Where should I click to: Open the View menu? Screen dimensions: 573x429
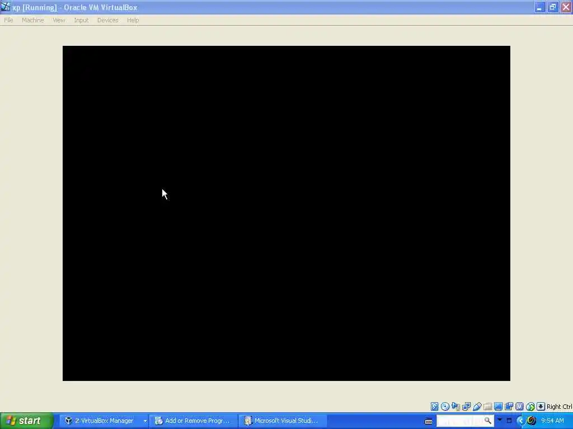click(x=59, y=20)
